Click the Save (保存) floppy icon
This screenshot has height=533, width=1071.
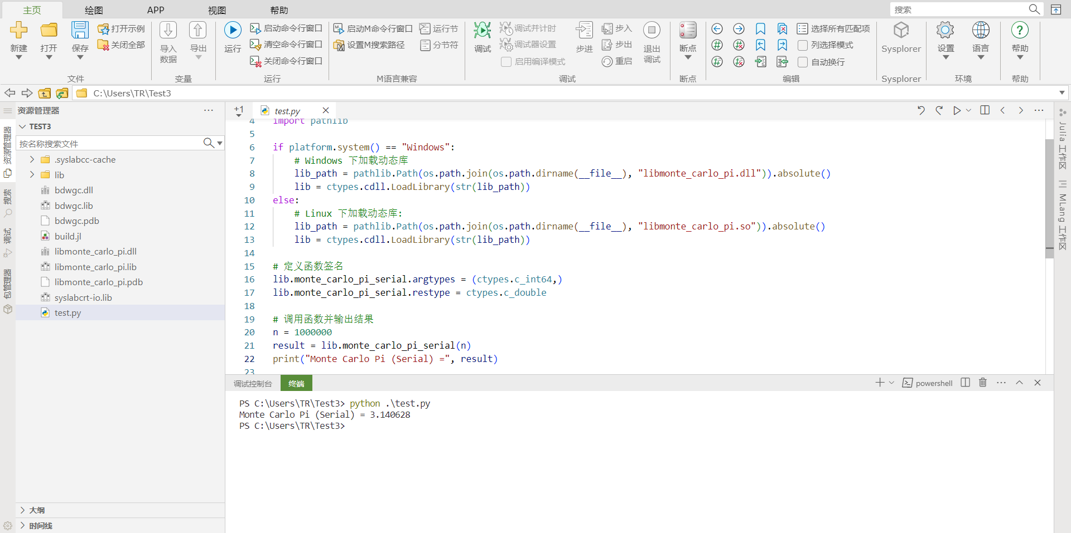pos(80,30)
